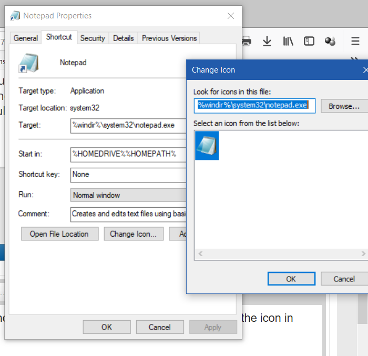Click the browser print icon
The width and height of the screenshot is (368, 356).
click(247, 42)
